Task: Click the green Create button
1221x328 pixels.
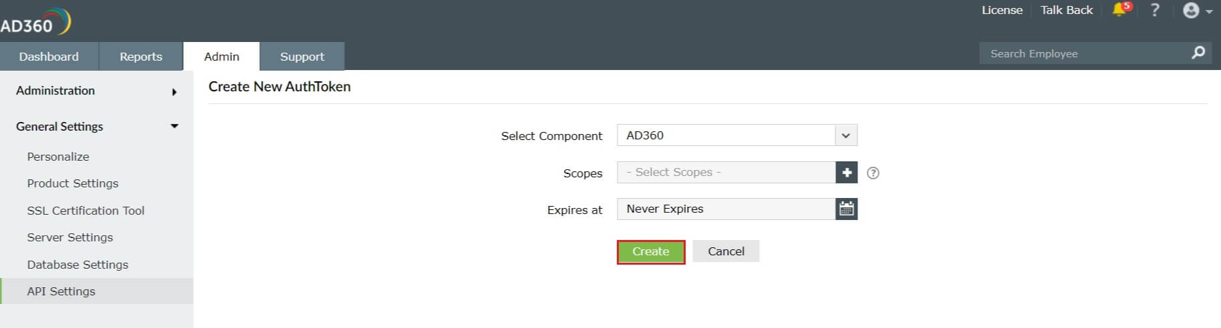Action: [x=650, y=252]
